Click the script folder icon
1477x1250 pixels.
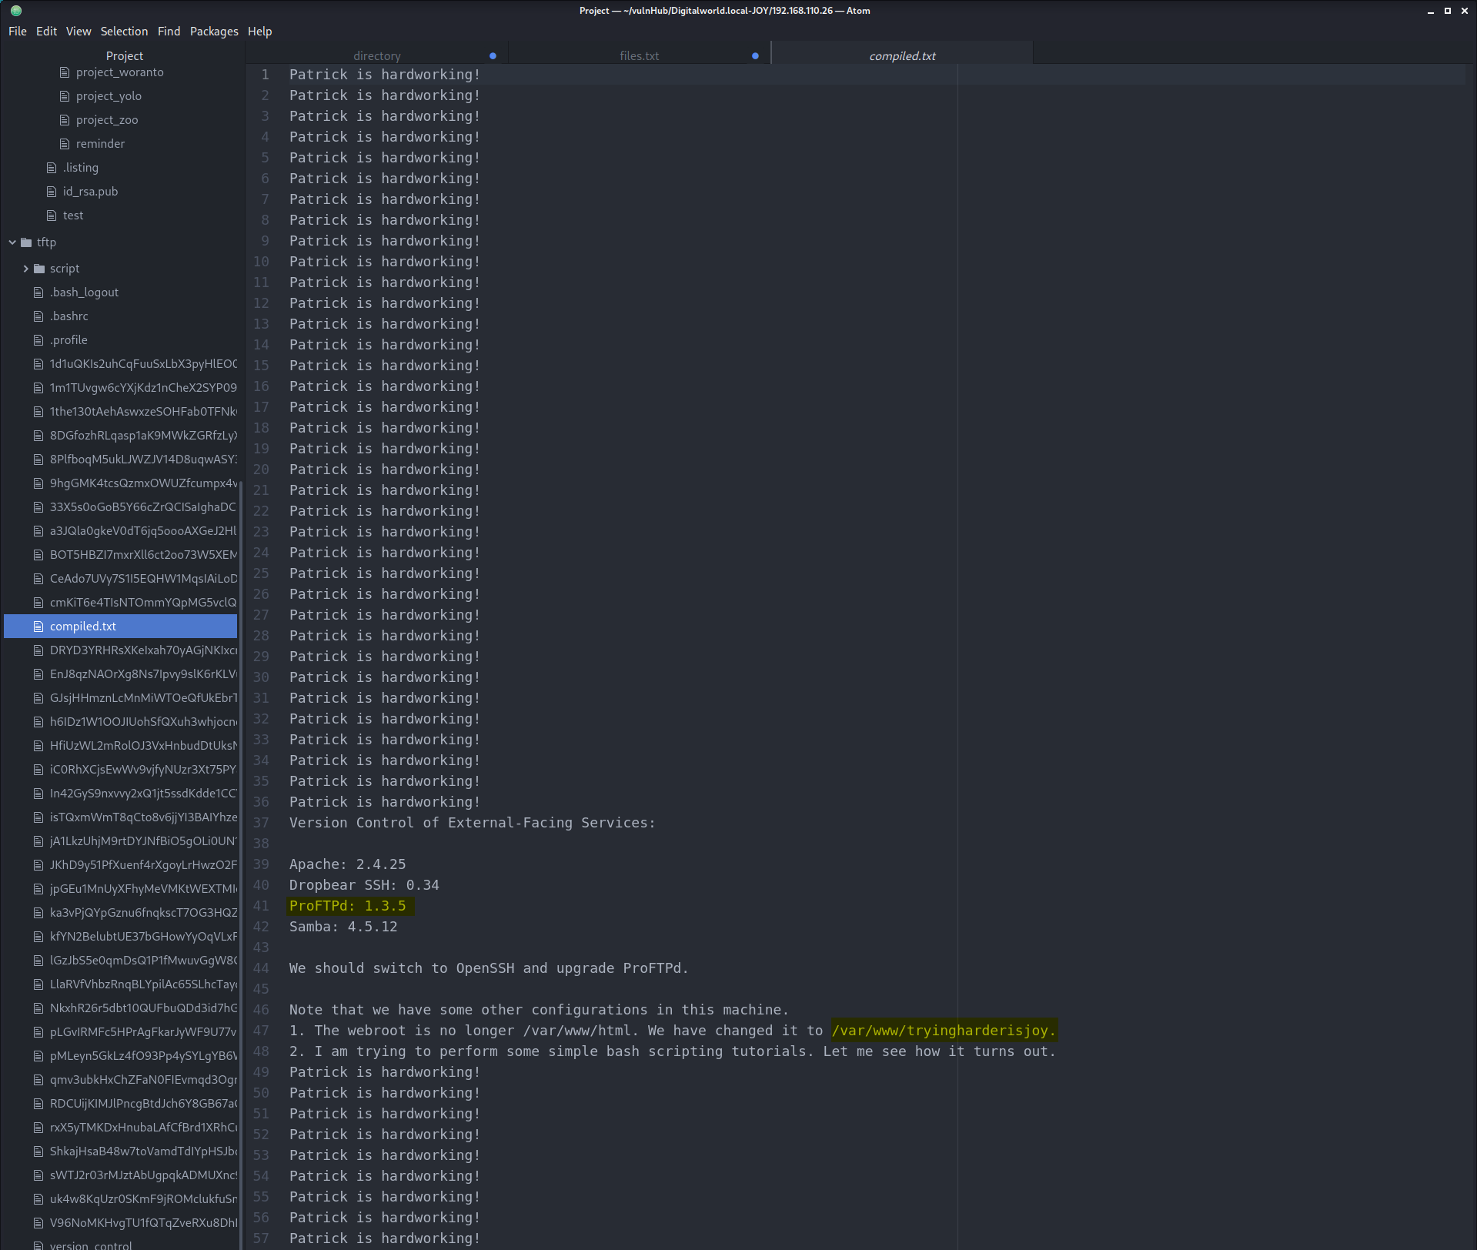pos(39,269)
